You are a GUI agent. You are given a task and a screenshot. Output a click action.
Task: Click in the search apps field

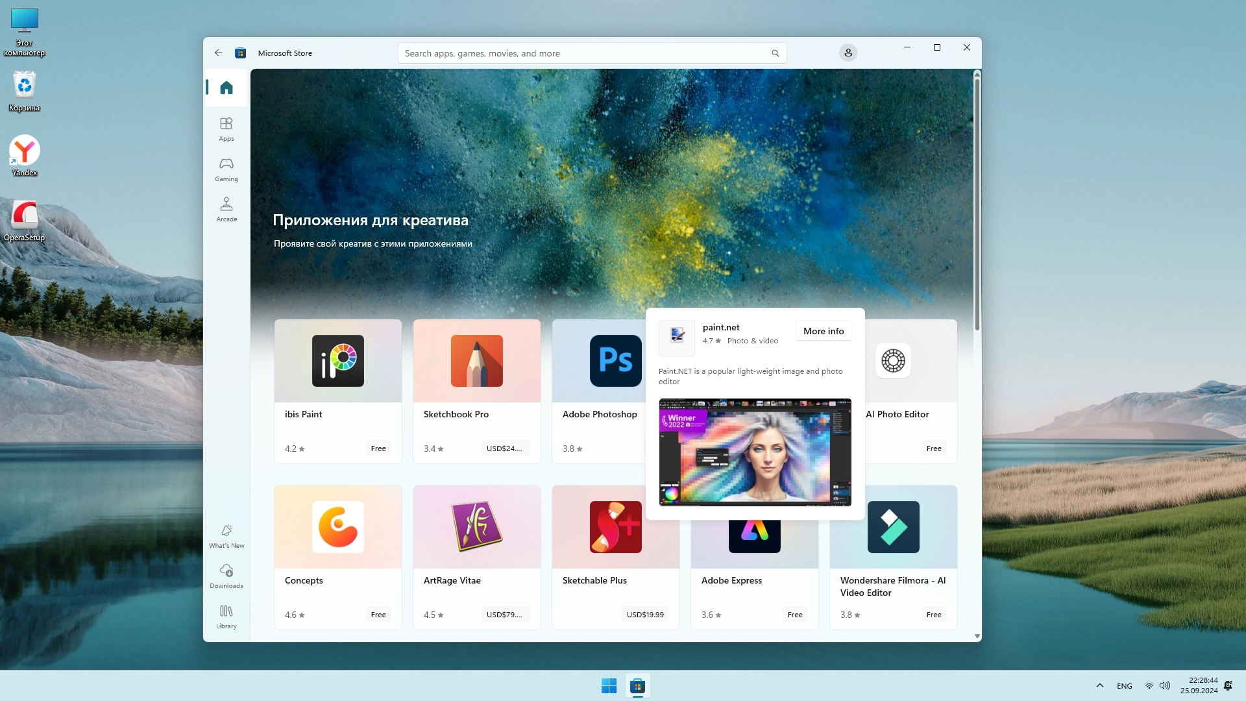(584, 53)
